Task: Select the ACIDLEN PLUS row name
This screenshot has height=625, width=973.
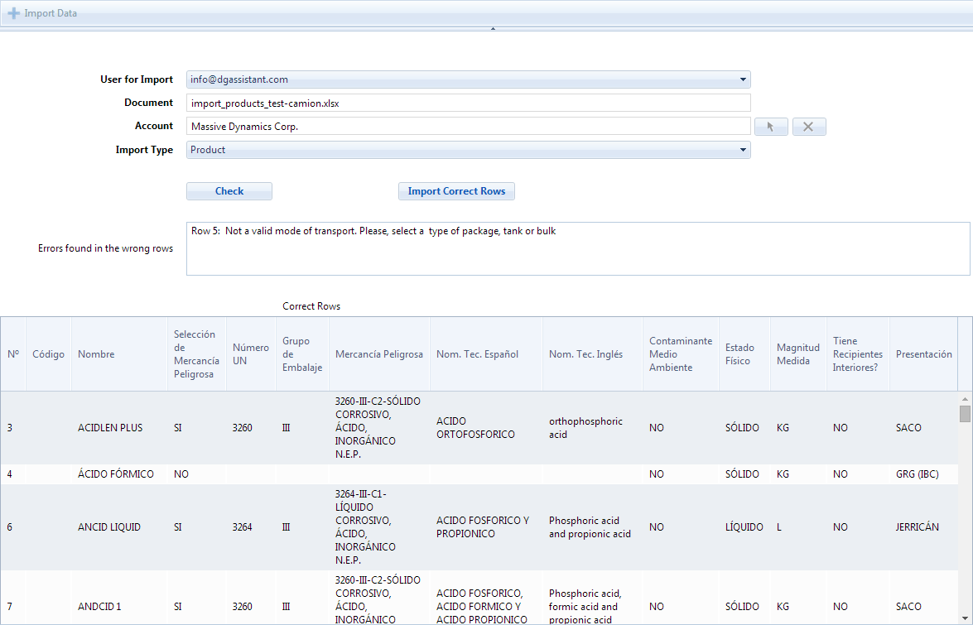Action: (110, 428)
